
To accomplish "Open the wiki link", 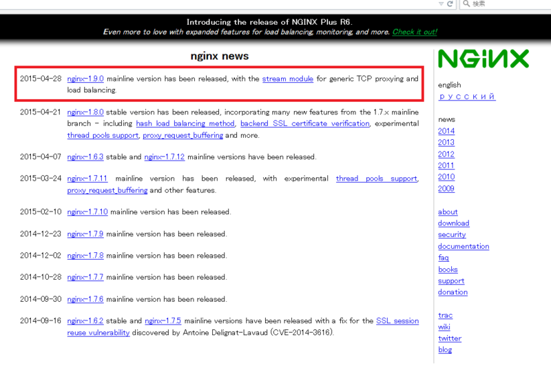I will [x=444, y=327].
